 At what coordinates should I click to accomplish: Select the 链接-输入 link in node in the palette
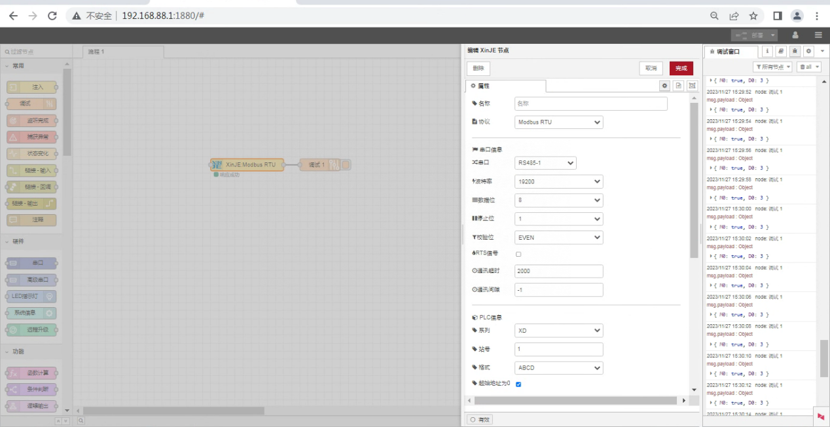point(31,170)
